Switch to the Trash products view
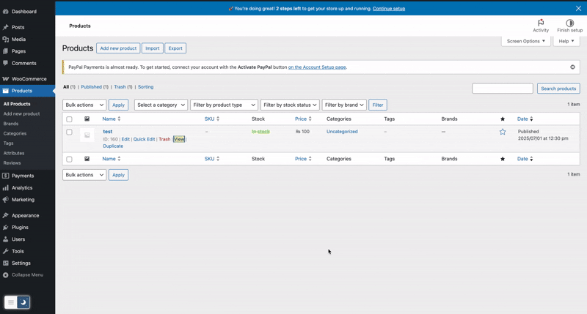587x314 pixels. tap(120, 87)
